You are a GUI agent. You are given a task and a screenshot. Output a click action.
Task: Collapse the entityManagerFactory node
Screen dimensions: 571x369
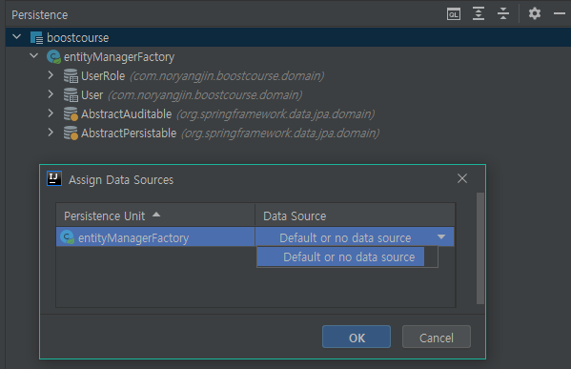[x=34, y=56]
